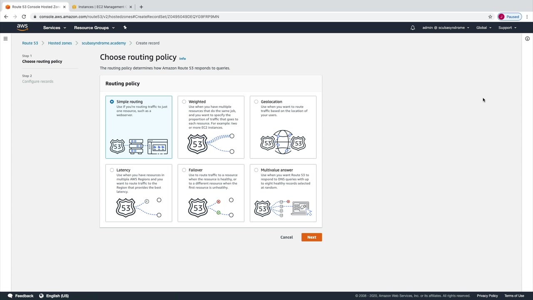The height and width of the screenshot is (300, 533).
Task: Click the Feedback text in footer
Action: 24,296
